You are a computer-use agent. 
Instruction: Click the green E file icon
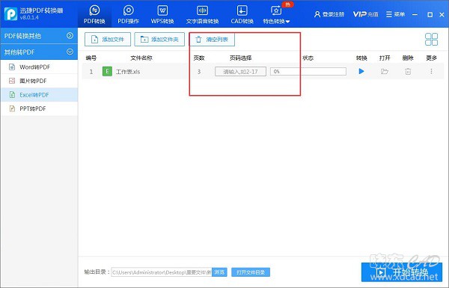coord(107,71)
